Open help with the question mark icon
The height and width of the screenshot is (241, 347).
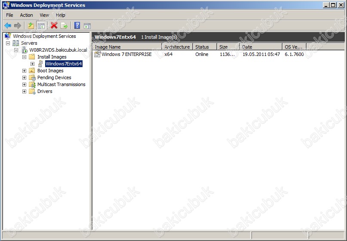point(77,26)
